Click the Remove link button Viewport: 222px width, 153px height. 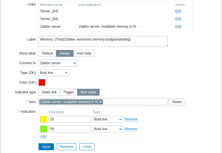tap(66, 147)
